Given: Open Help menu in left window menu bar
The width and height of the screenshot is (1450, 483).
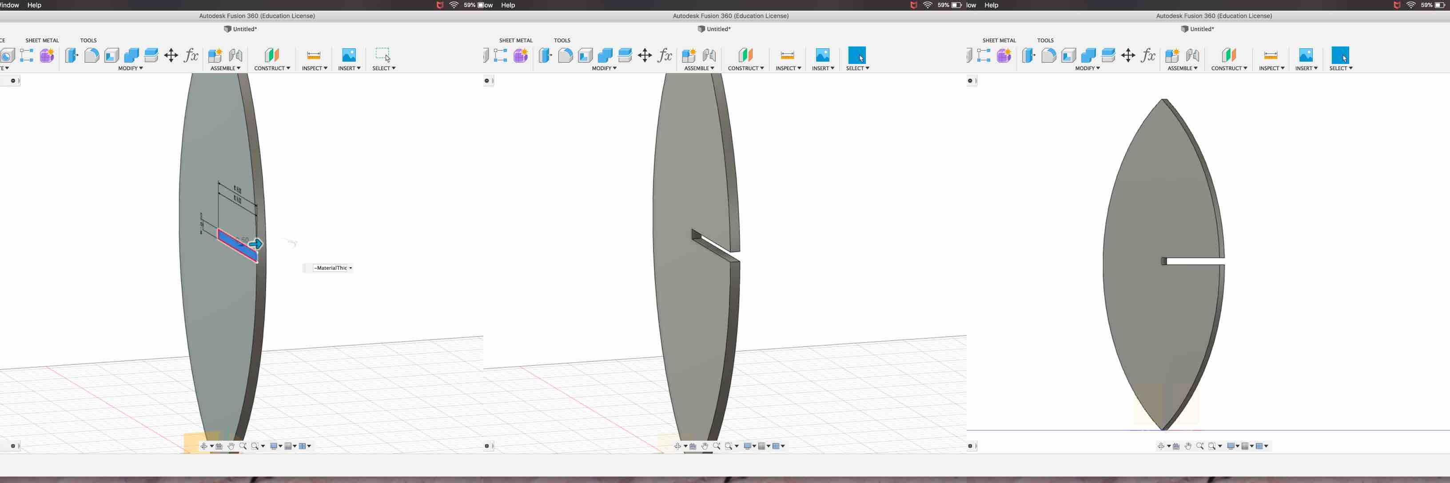Looking at the screenshot, I should point(34,5).
